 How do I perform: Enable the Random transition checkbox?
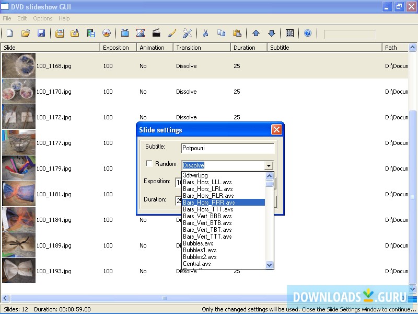(149, 164)
